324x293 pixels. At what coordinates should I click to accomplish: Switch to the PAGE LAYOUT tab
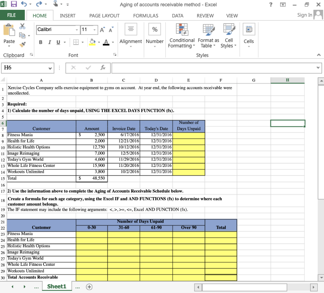[x=104, y=16]
